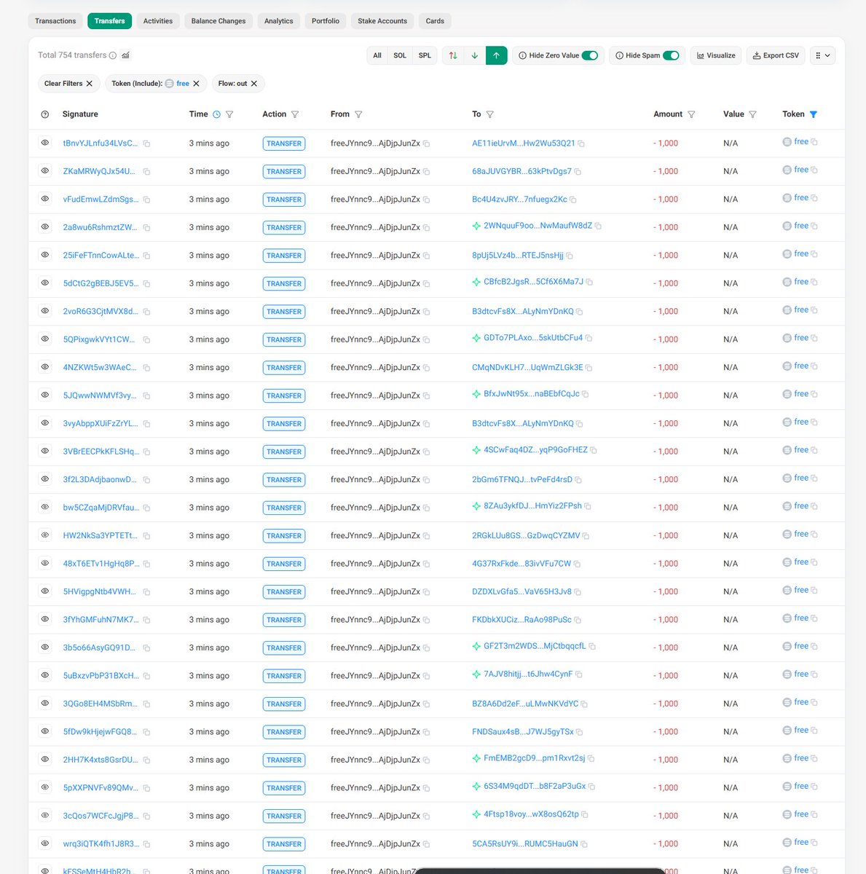Go to the Analytics tab
Image resolution: width=866 pixels, height=874 pixels.
click(x=279, y=21)
